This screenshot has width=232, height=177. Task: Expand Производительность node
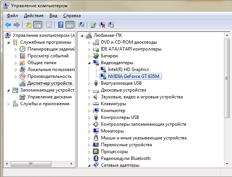coord(16,77)
